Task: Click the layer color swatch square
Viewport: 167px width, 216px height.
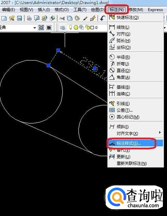Action: click(92, 28)
